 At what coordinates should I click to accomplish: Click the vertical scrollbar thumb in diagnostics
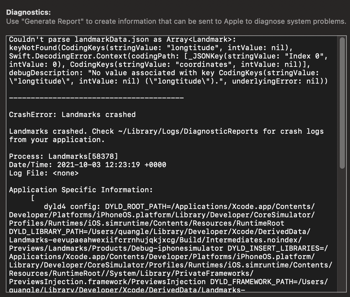(x=342, y=103)
